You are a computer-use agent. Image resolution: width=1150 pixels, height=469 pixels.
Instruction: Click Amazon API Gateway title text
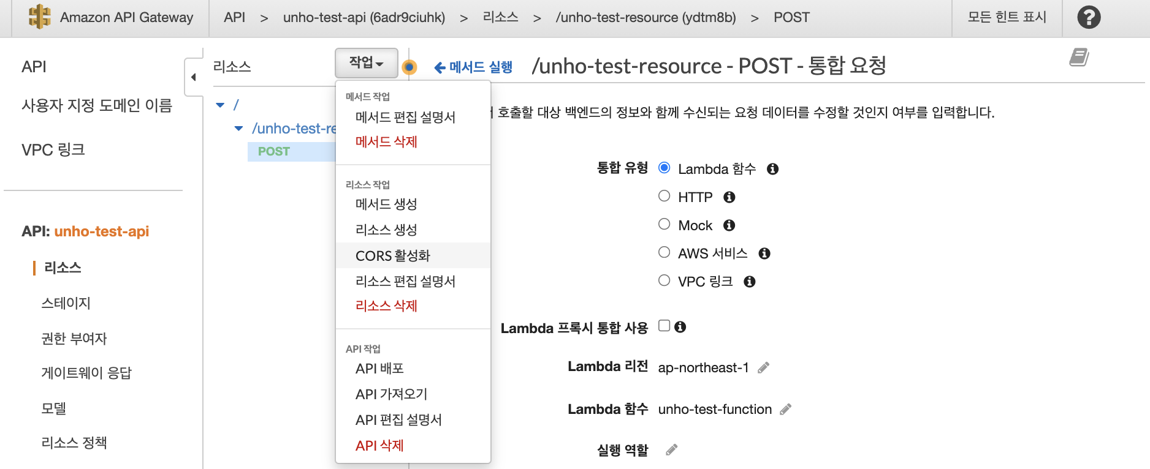pos(126,17)
